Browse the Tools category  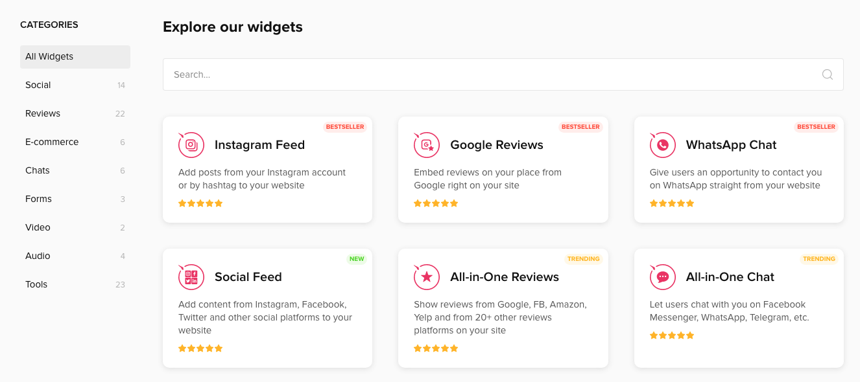(36, 285)
